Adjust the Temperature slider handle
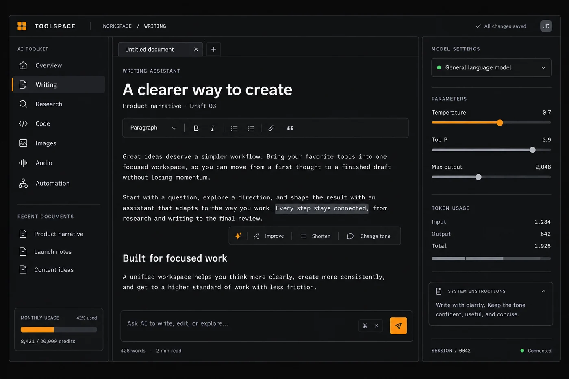 500,123
